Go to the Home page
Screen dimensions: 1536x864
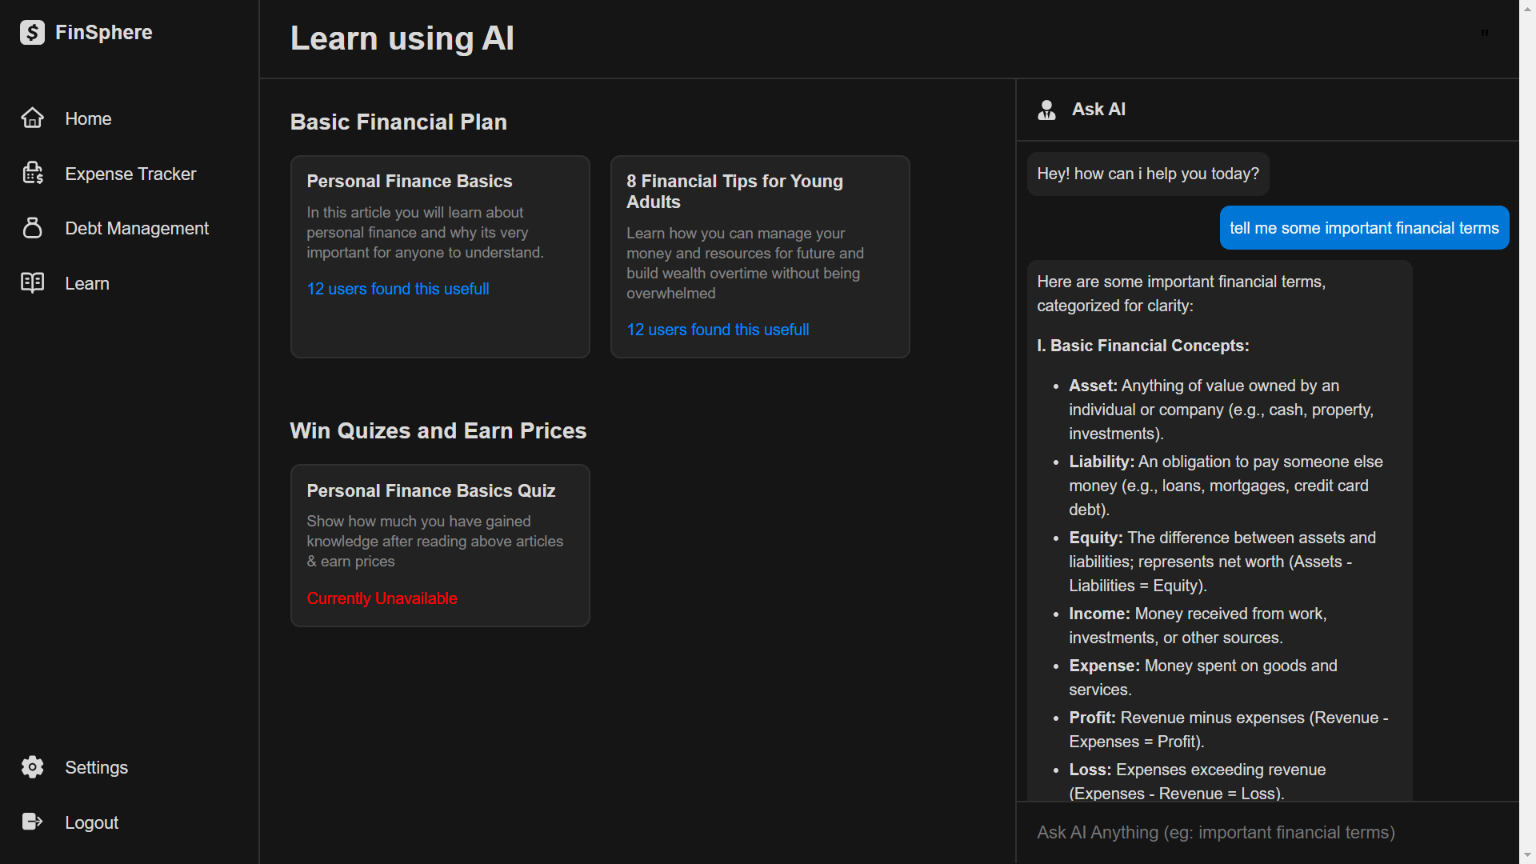coord(88,118)
